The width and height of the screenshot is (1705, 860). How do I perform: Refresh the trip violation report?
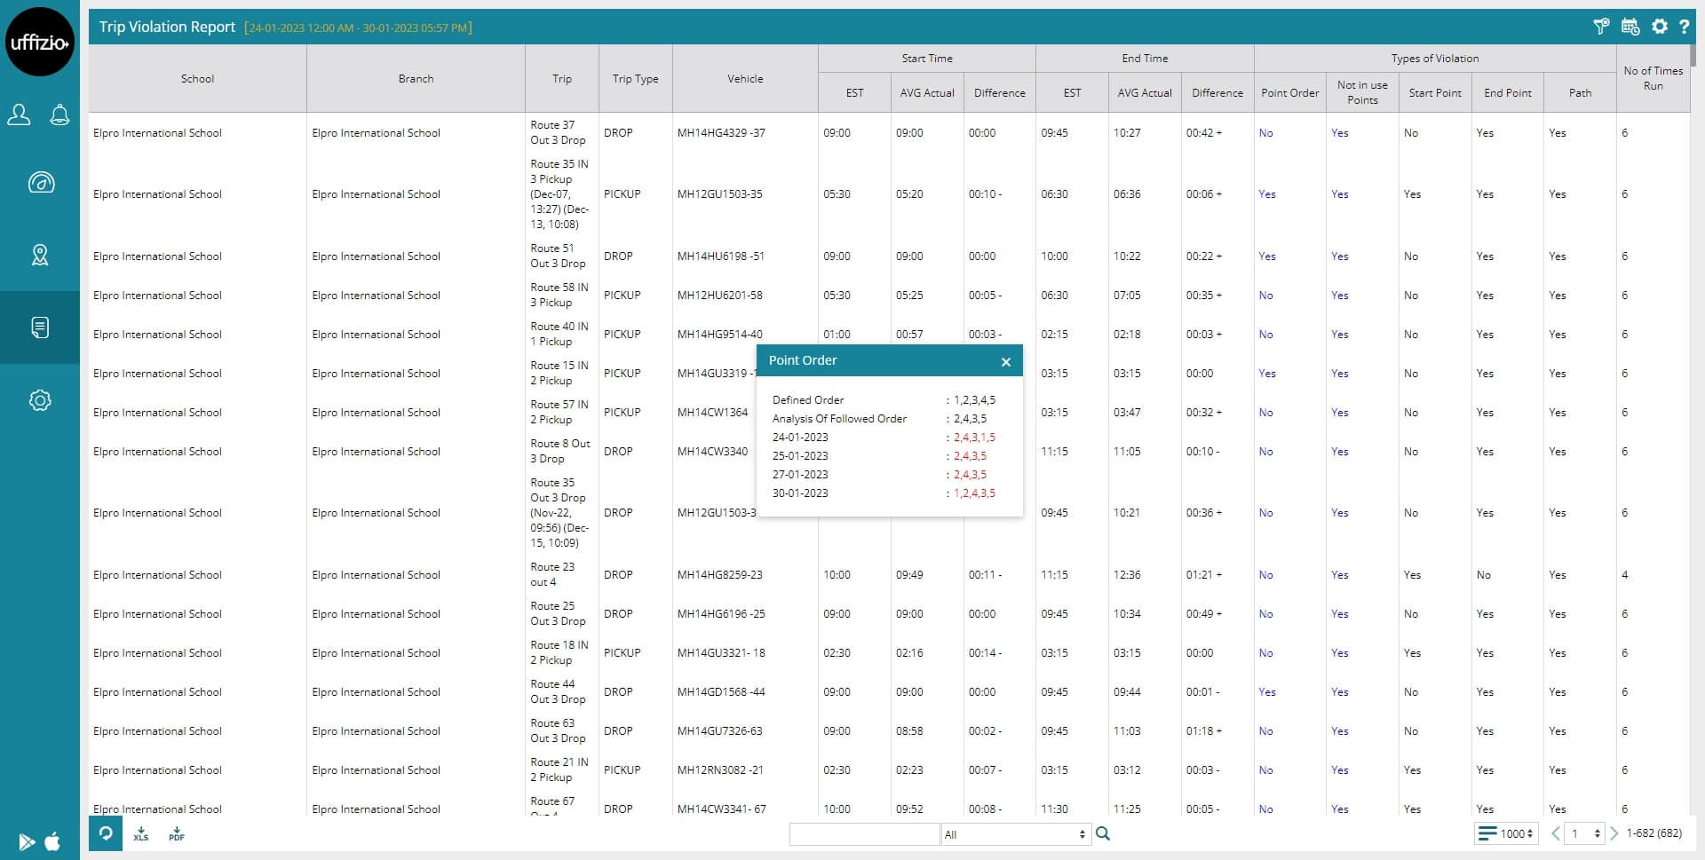tap(106, 833)
